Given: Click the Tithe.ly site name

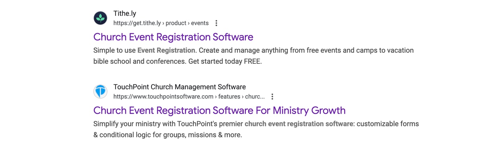Looking at the screenshot, I should coord(125,14).
